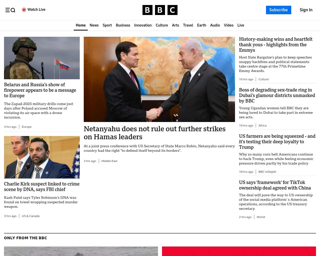Screen dimensions: 320x256
Task: Open the Live section in navigation
Action: (x=241, y=25)
